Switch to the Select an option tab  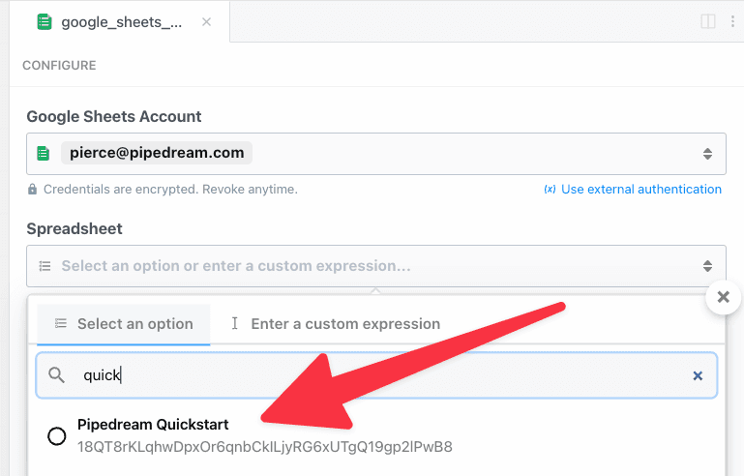coord(124,324)
